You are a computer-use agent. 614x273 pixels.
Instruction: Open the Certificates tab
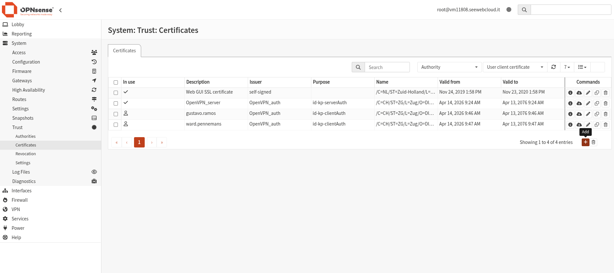124,51
